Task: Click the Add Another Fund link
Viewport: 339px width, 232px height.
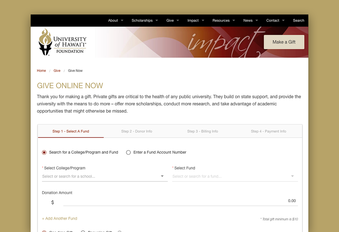Action: [x=59, y=218]
